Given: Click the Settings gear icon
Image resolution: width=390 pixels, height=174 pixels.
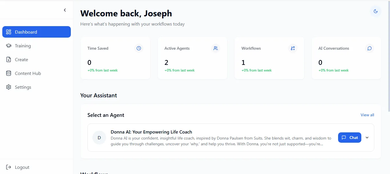Looking at the screenshot, I should tap(9, 87).
